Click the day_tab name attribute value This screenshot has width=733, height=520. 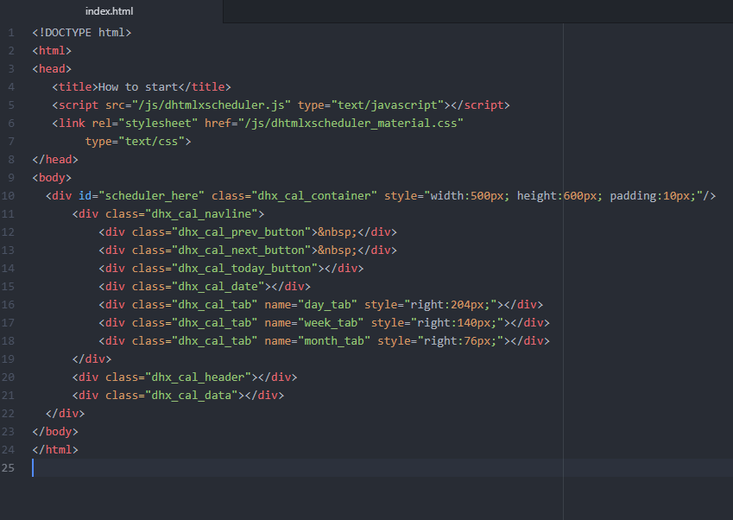click(x=328, y=304)
